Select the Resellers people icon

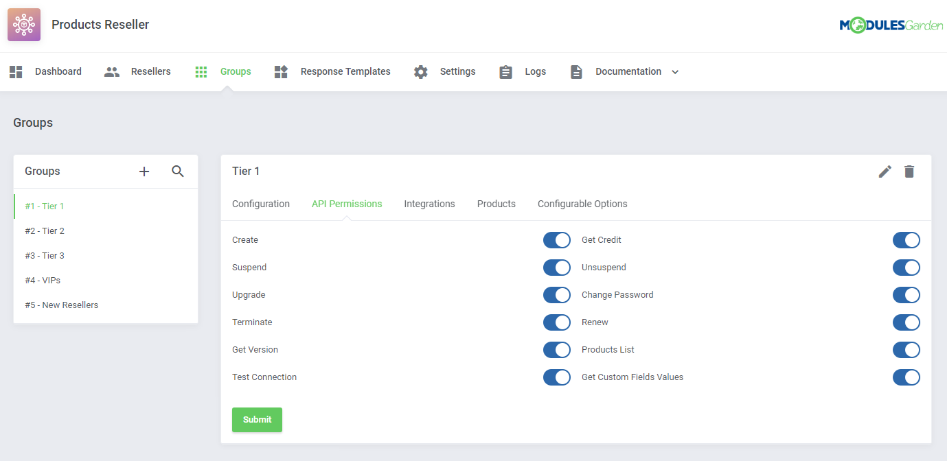coord(111,71)
